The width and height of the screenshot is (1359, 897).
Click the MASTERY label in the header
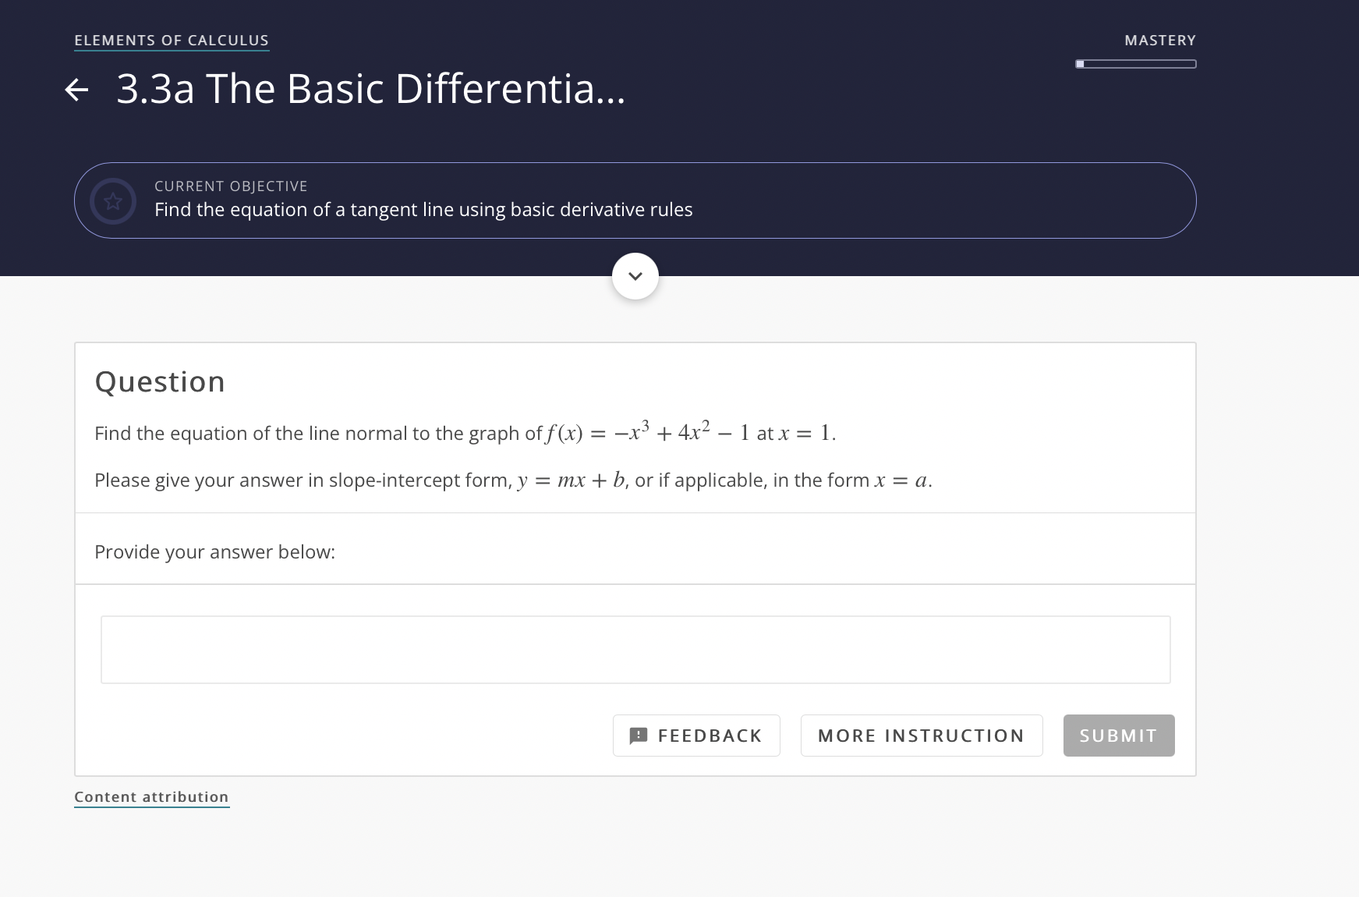tap(1159, 40)
